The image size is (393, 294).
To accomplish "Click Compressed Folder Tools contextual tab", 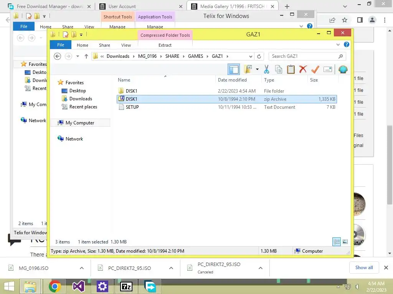I will click(165, 35).
